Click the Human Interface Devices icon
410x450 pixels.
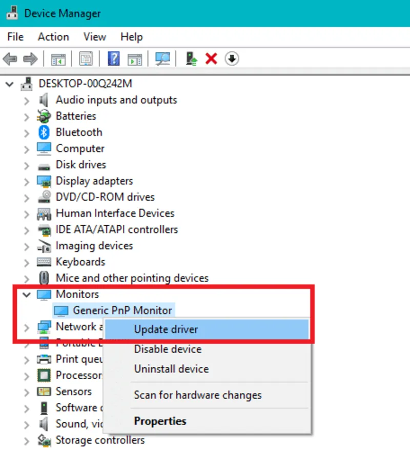(44, 214)
